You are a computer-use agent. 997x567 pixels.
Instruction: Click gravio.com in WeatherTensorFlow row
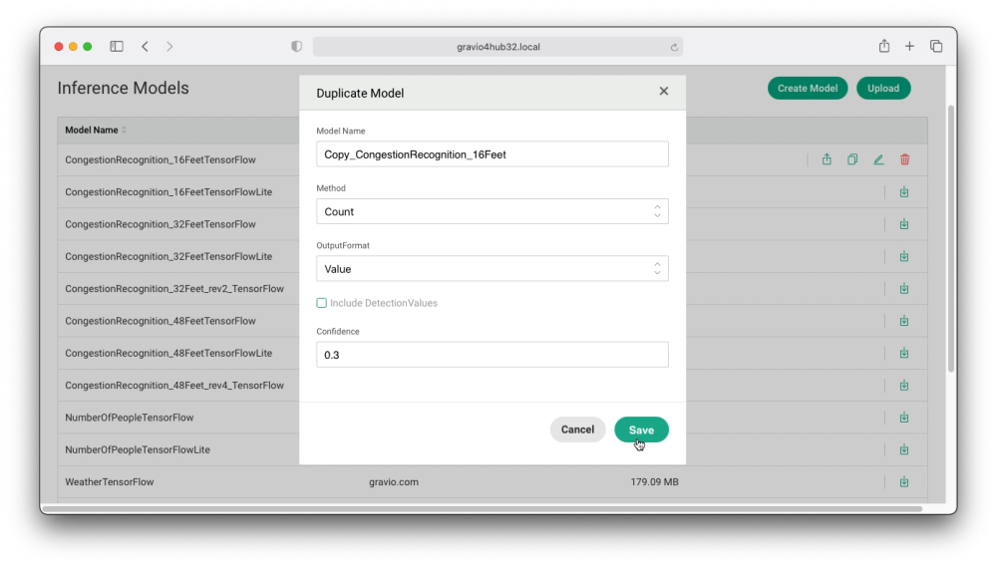coord(394,482)
